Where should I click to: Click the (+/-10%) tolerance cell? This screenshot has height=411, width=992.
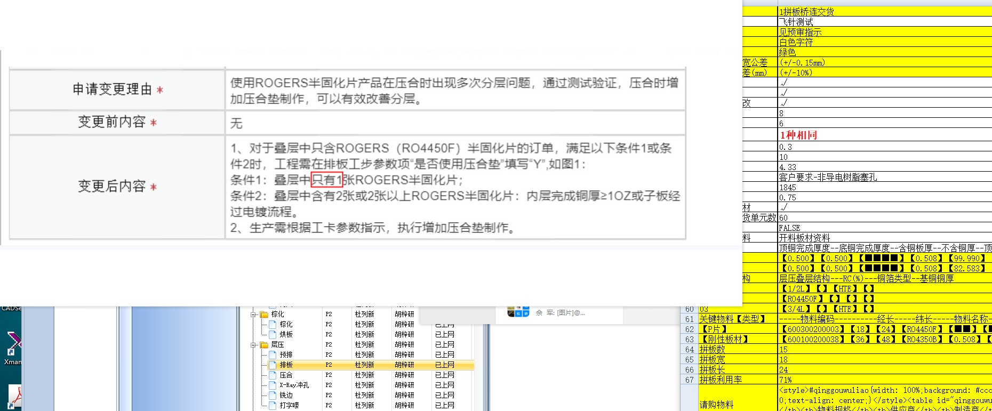(x=885, y=72)
